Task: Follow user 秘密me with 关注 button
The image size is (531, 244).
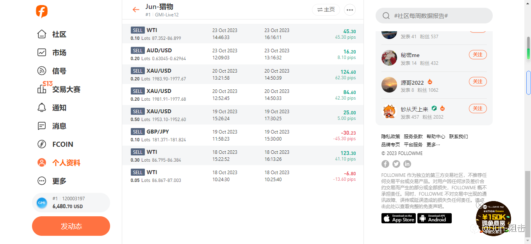Action: (478, 55)
